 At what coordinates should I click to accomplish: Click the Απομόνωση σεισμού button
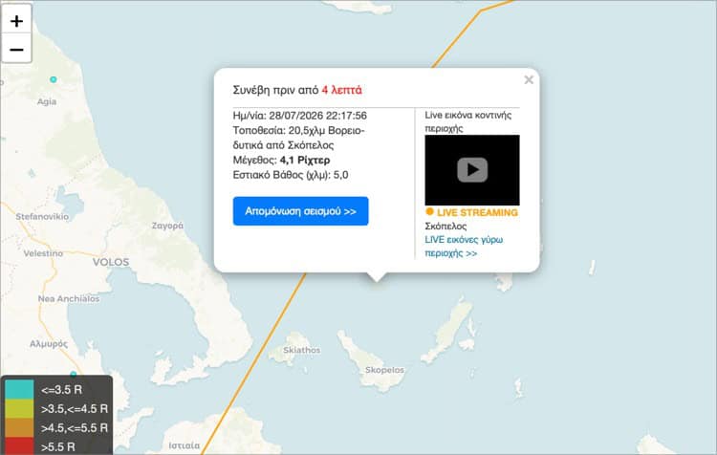tap(300, 211)
